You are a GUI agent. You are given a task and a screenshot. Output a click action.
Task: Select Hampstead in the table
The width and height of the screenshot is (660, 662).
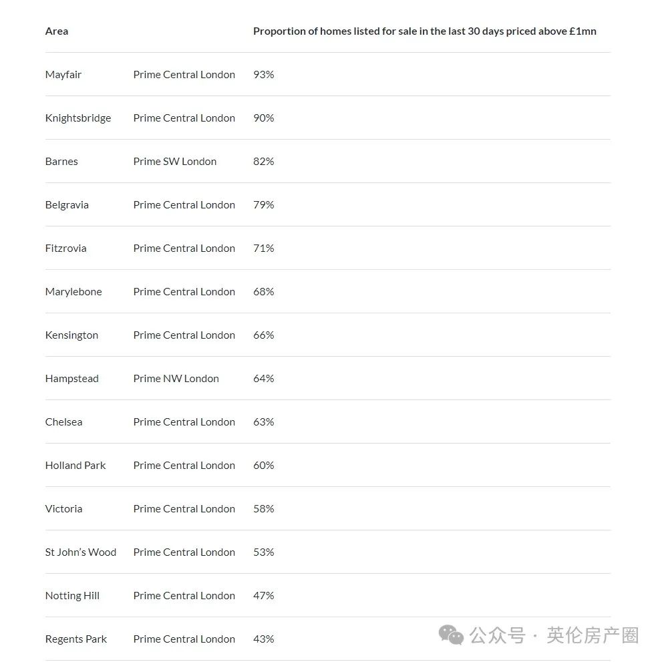click(71, 379)
